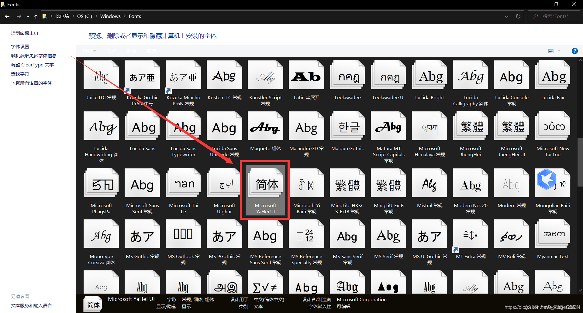Select the MS Reference Specialty font
Image resolution: width=583 pixels, height=313 pixels.
coord(306,242)
